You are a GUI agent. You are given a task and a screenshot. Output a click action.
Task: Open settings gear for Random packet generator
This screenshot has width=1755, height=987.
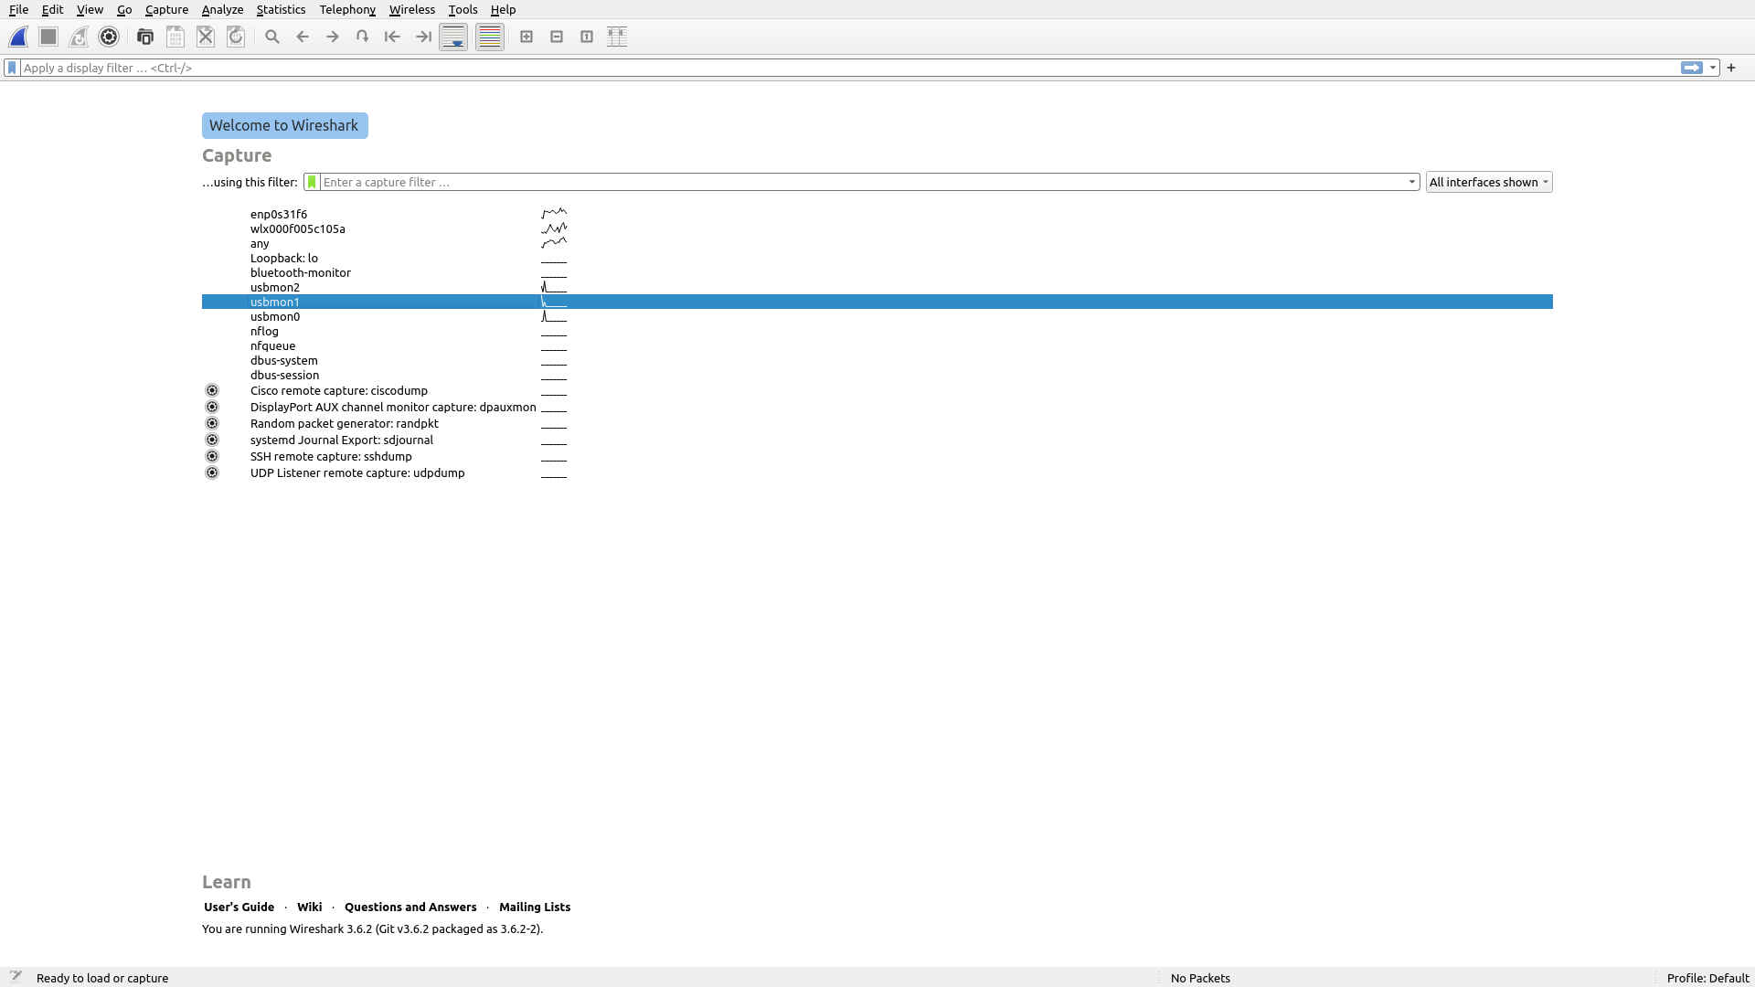pyautogui.click(x=212, y=423)
